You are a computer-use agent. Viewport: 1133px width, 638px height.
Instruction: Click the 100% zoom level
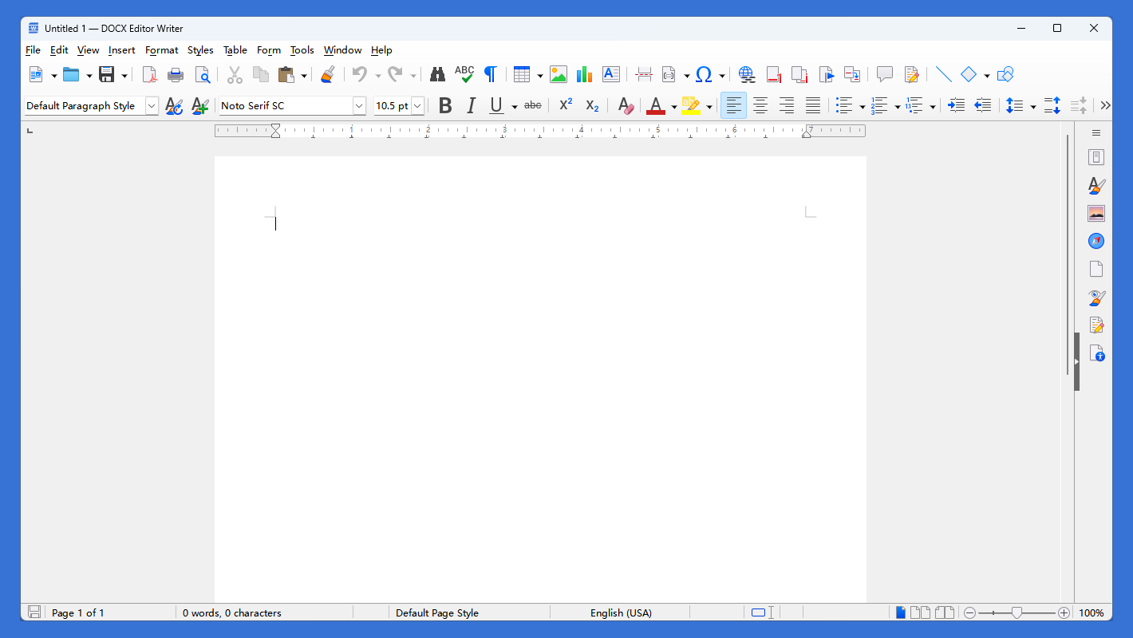[x=1092, y=612]
